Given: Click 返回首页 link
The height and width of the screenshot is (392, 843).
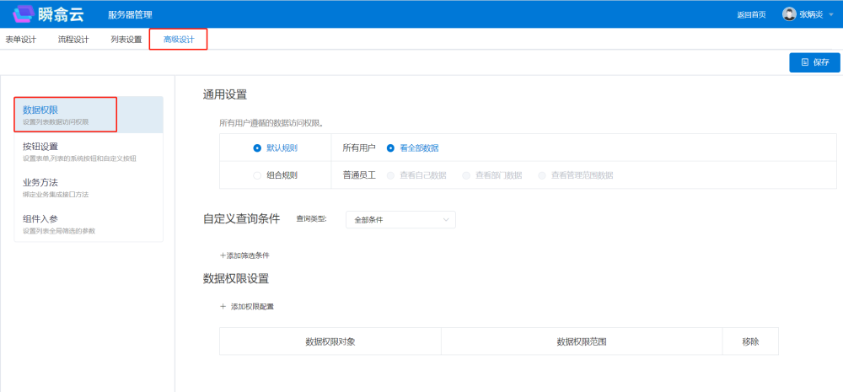Looking at the screenshot, I should (751, 14).
